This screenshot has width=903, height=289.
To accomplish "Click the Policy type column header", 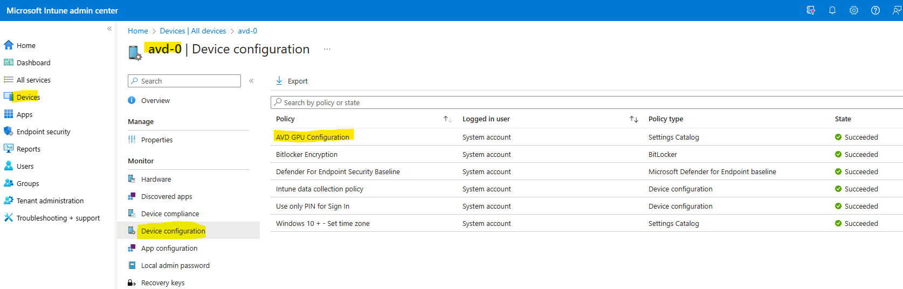I will click(666, 119).
